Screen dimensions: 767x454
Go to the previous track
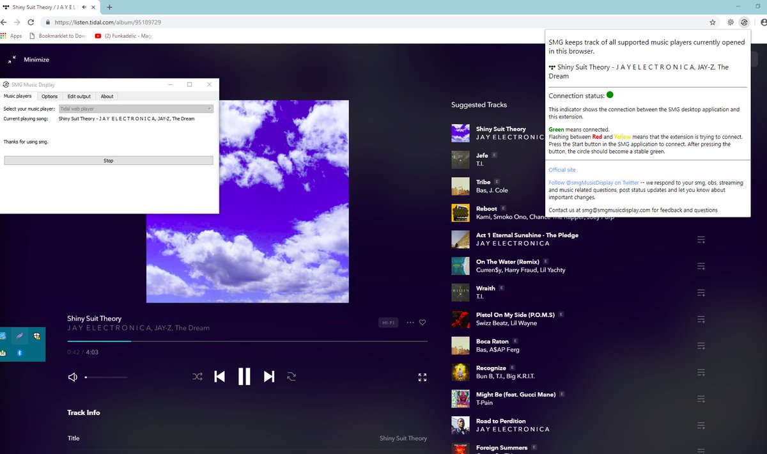point(219,377)
